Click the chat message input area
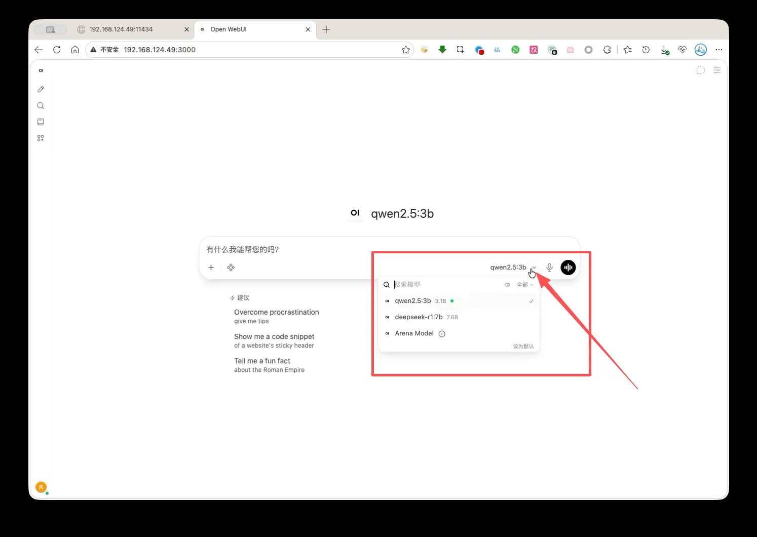Screen dimensions: 757x537 [389, 249]
